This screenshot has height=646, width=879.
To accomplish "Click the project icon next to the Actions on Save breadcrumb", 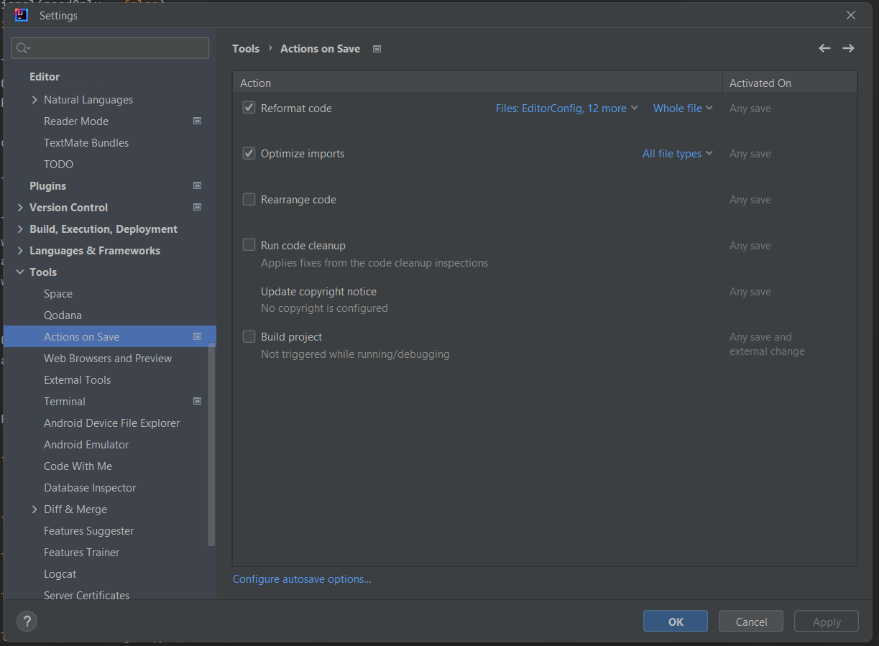I will pyautogui.click(x=377, y=49).
